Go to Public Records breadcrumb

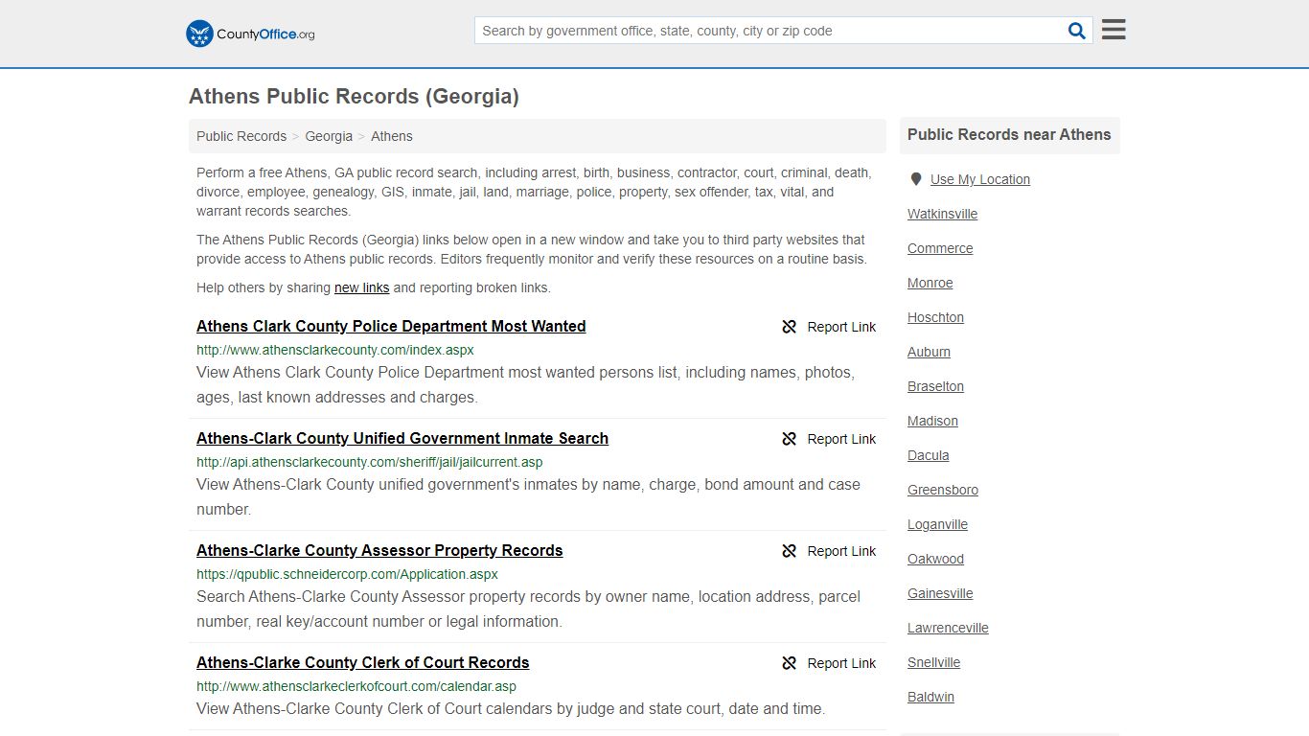[241, 136]
